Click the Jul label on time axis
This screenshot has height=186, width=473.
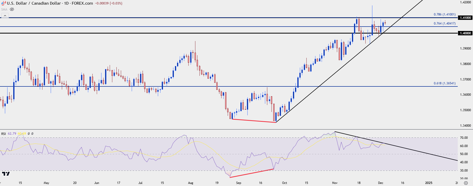tap(141, 183)
